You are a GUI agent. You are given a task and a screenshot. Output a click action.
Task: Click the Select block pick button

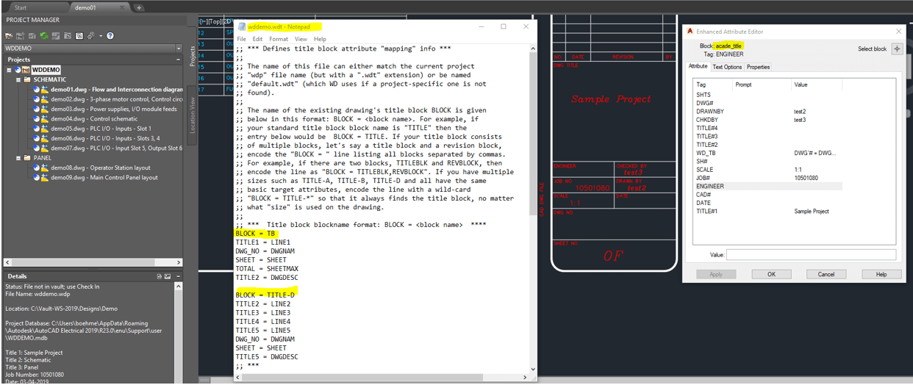(897, 49)
